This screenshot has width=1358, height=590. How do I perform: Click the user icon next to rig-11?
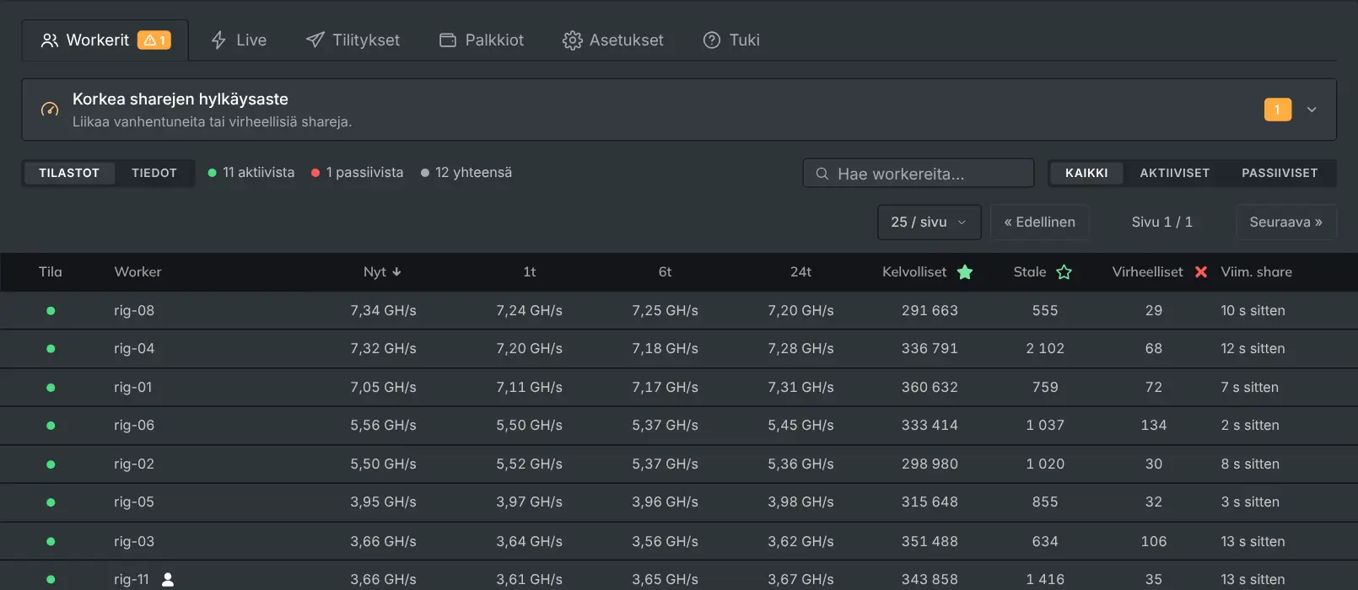[x=168, y=579]
